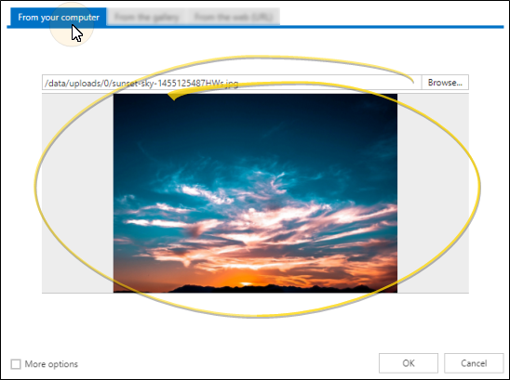The height and width of the screenshot is (380, 510).
Task: Click the gray area left of the preview
Action: pyautogui.click(x=77, y=193)
